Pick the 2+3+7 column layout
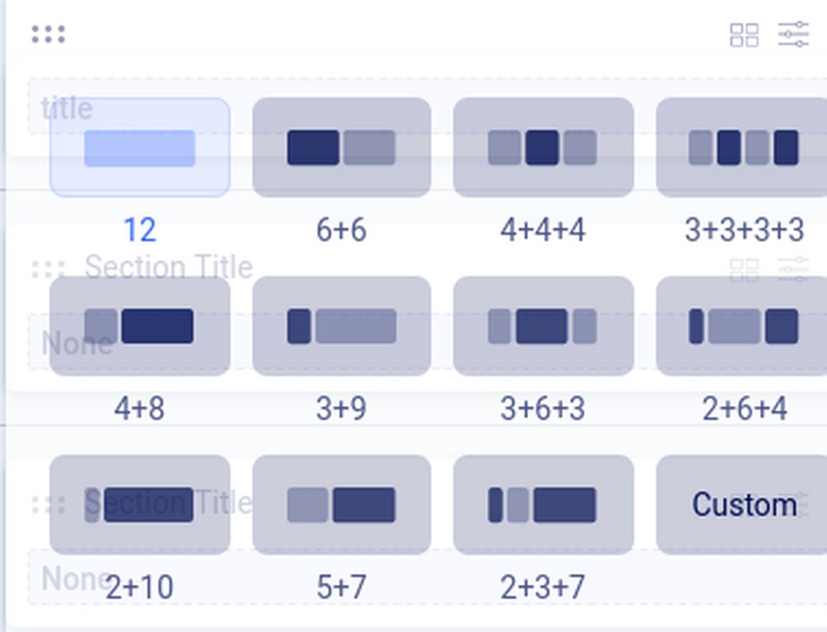Screen dimensions: 827x632 point(543,505)
